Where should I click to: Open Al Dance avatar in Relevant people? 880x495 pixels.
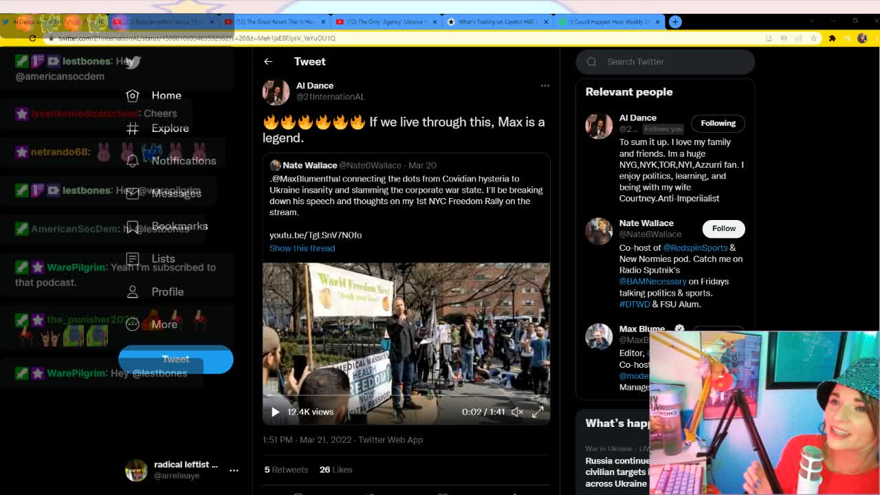(599, 126)
